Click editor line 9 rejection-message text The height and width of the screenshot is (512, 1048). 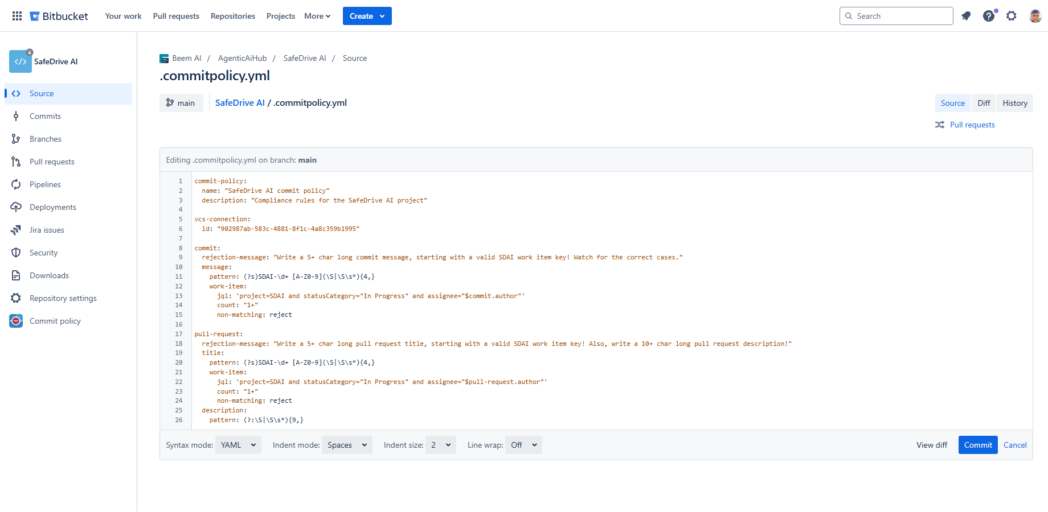pyautogui.click(x=442, y=257)
